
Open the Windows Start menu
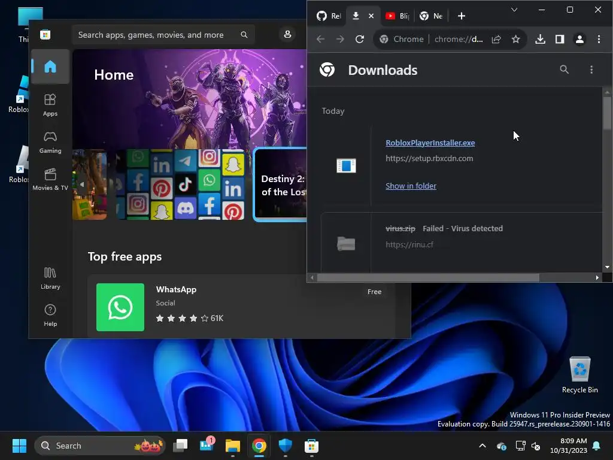[x=19, y=446]
